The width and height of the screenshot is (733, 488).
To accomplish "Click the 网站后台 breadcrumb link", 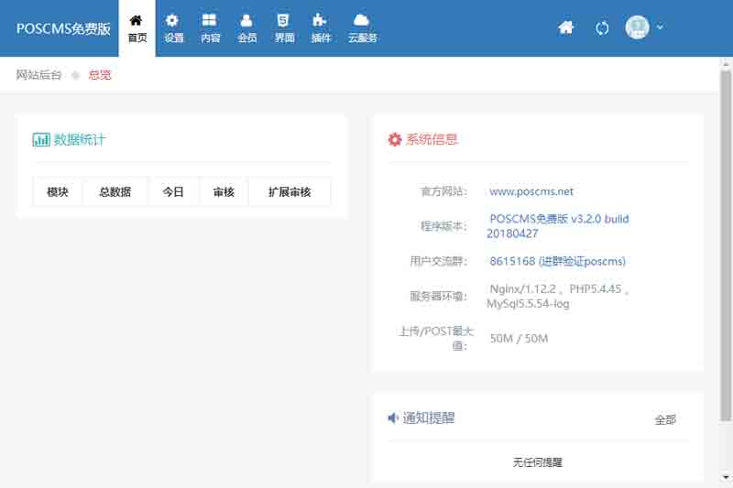I will 39,75.
